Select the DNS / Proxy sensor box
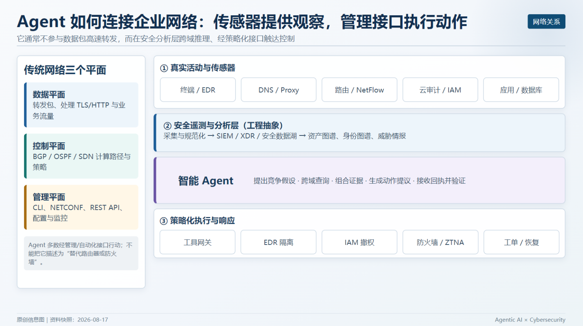 pos(278,90)
